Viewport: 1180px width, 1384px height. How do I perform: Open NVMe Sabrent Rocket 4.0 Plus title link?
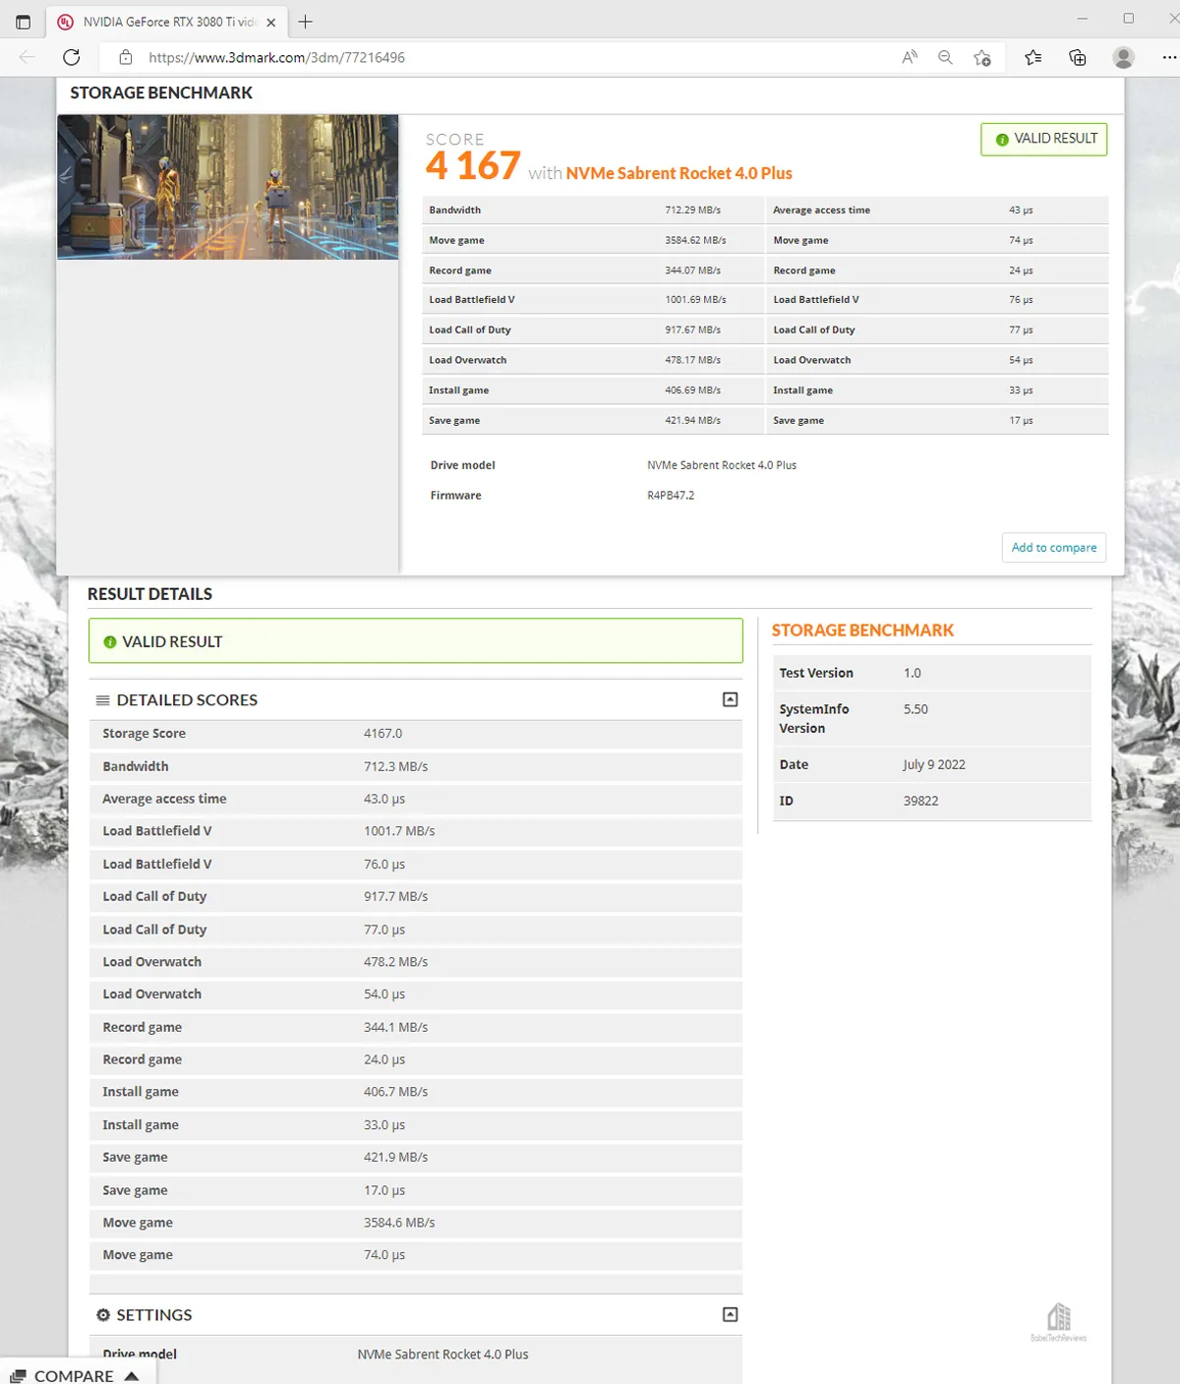pos(678,173)
